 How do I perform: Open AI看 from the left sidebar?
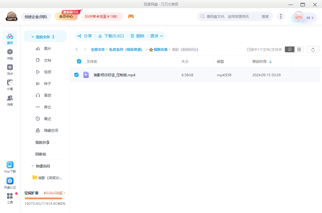pyautogui.click(x=10, y=85)
